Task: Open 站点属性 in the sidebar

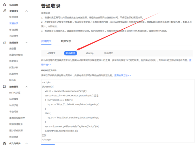Action: coord(14,99)
